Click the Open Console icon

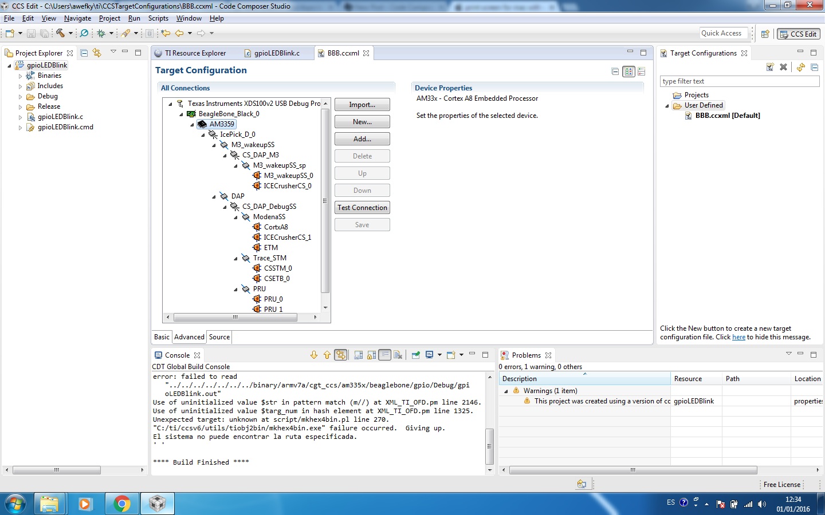coord(451,355)
